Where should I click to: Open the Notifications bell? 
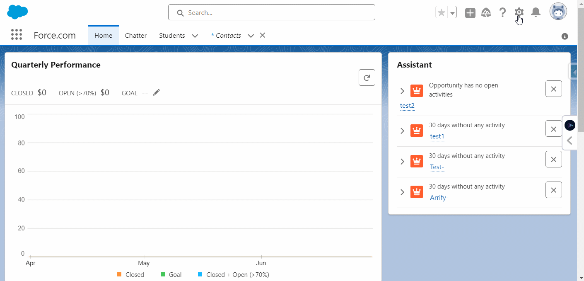pyautogui.click(x=536, y=12)
